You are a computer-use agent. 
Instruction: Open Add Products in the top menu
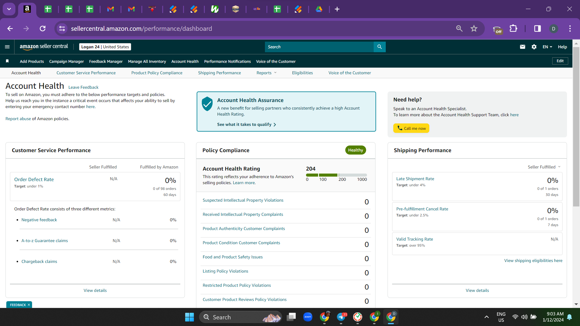(x=32, y=61)
